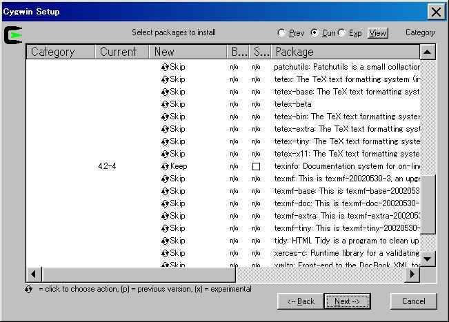
Task: Click the vertical scrollbar up arrow
Action: (428, 52)
